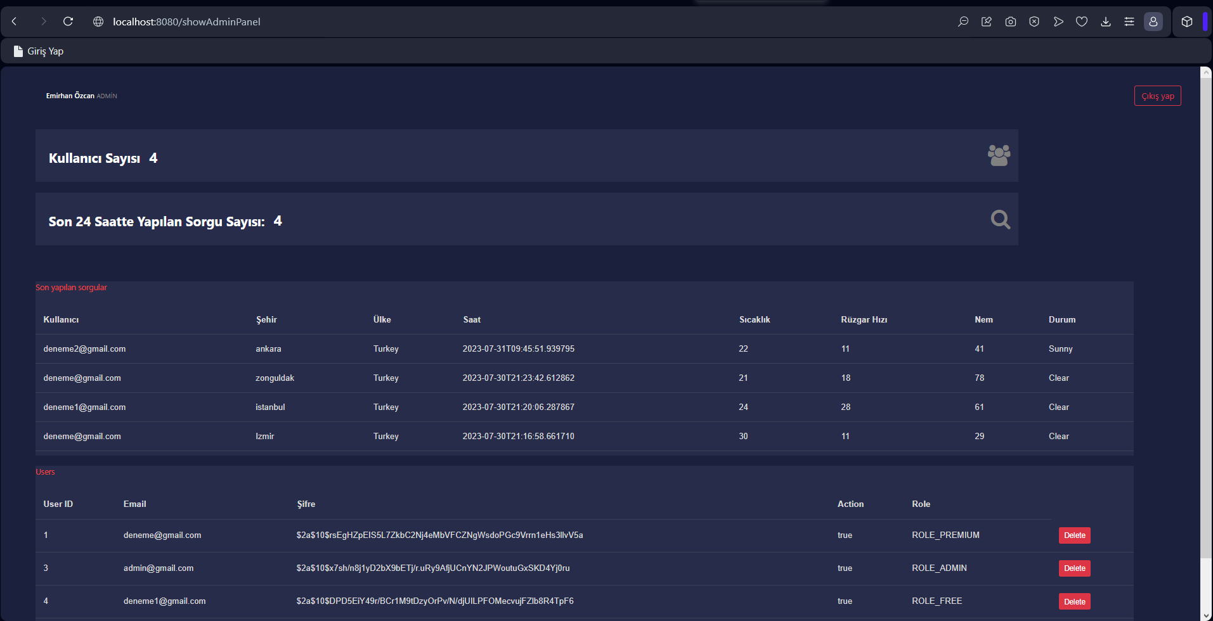This screenshot has width=1213, height=621.
Task: Open the Giriş Yap bookmark
Action: tap(39, 51)
